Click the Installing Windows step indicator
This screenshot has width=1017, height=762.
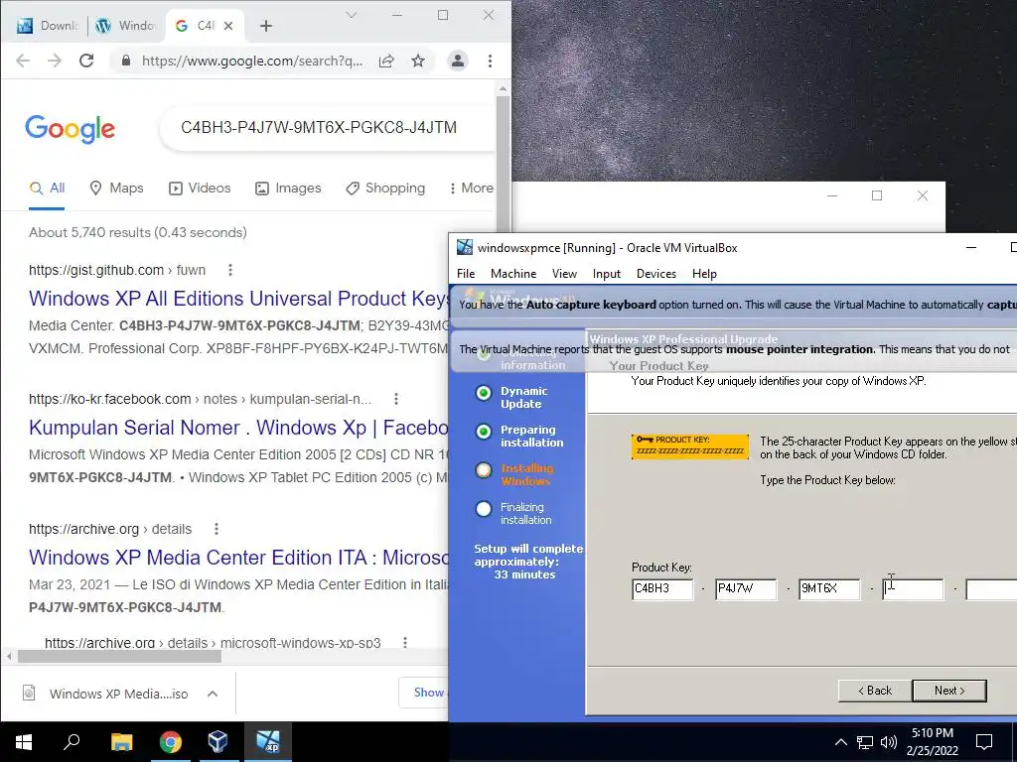(x=484, y=470)
